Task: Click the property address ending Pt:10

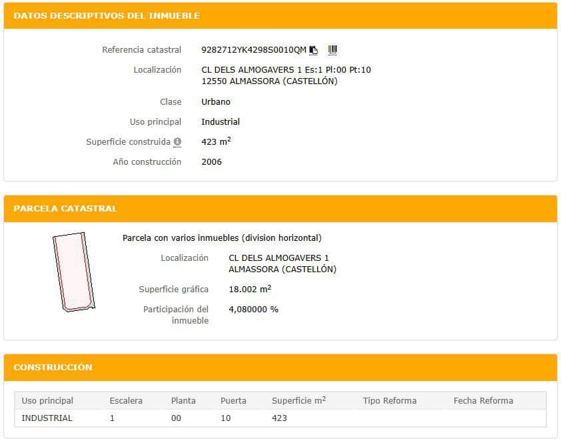Action: [x=286, y=70]
